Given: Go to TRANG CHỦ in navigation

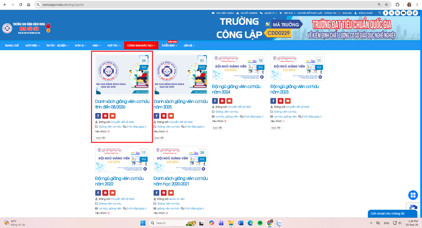Looking at the screenshot, I should pyautogui.click(x=12, y=46).
